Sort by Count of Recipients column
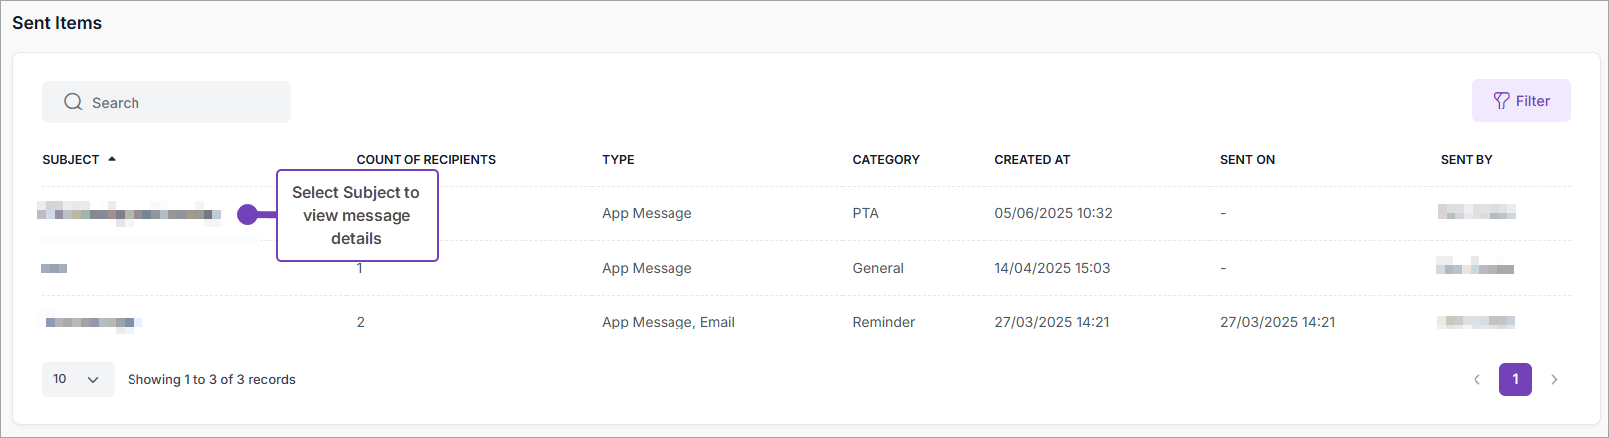Viewport: 1609px width, 438px height. pos(425,160)
